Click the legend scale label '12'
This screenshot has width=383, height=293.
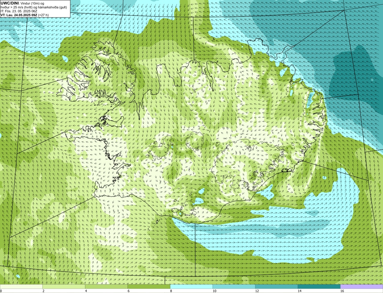tap(257, 291)
